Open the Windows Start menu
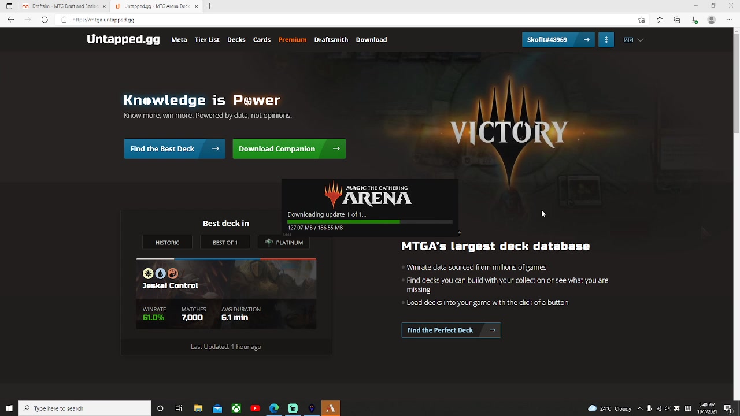 click(9, 408)
